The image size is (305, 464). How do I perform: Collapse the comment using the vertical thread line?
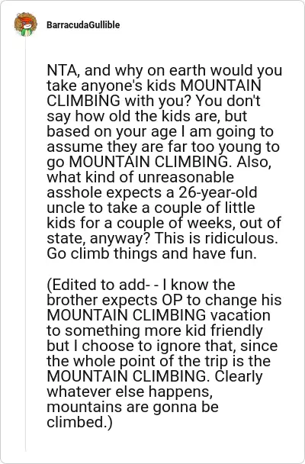[x=26, y=243]
